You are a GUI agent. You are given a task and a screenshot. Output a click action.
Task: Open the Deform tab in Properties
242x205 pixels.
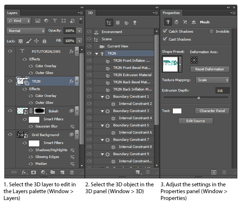click(177, 22)
